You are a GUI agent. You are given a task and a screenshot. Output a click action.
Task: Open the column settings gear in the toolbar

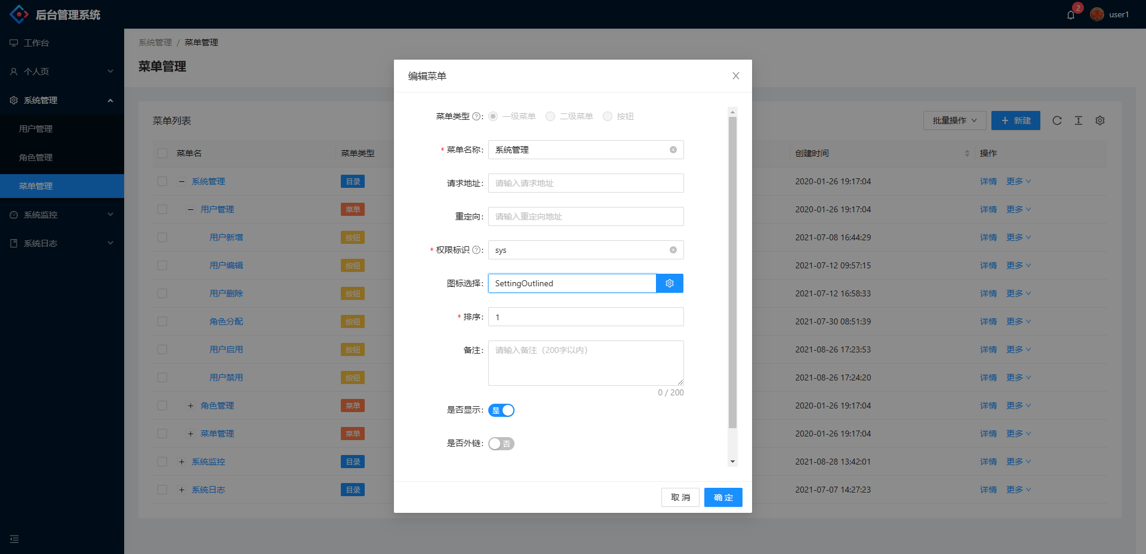1100,120
